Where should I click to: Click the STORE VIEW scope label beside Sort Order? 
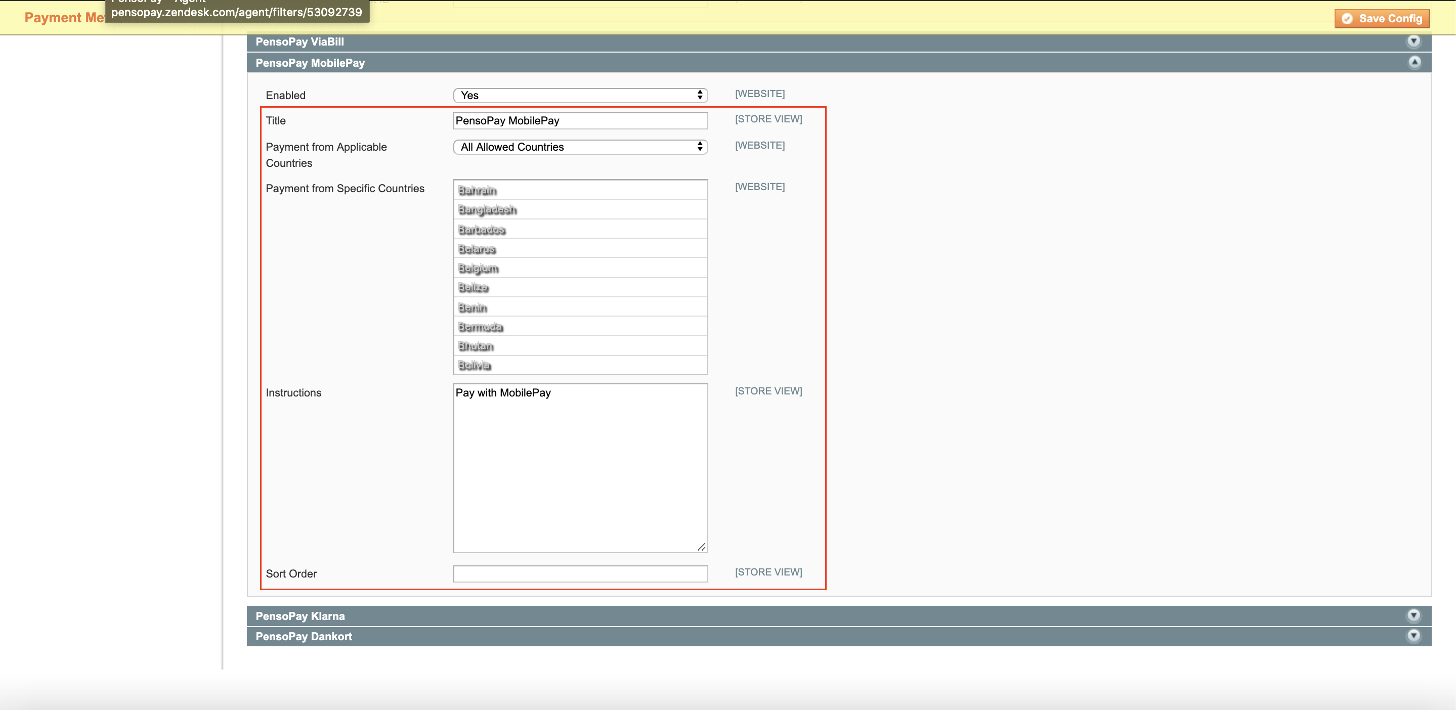(768, 572)
